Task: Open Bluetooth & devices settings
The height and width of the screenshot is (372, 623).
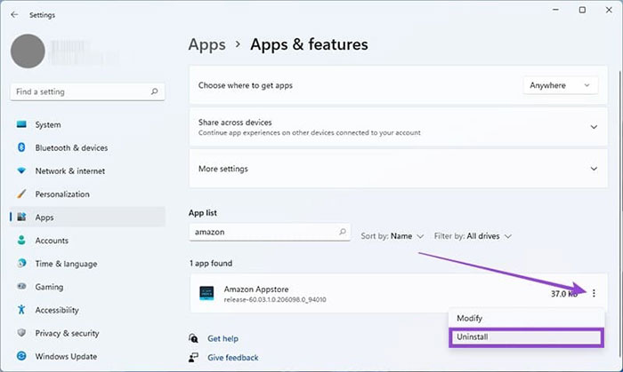Action: click(x=71, y=148)
